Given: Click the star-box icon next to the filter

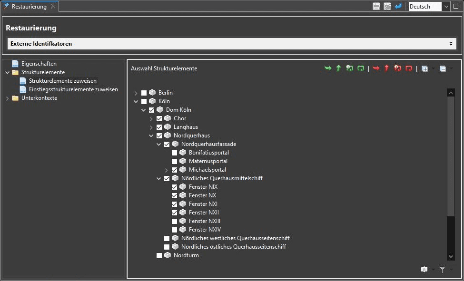Looking at the screenshot, I should pyautogui.click(x=425, y=270).
